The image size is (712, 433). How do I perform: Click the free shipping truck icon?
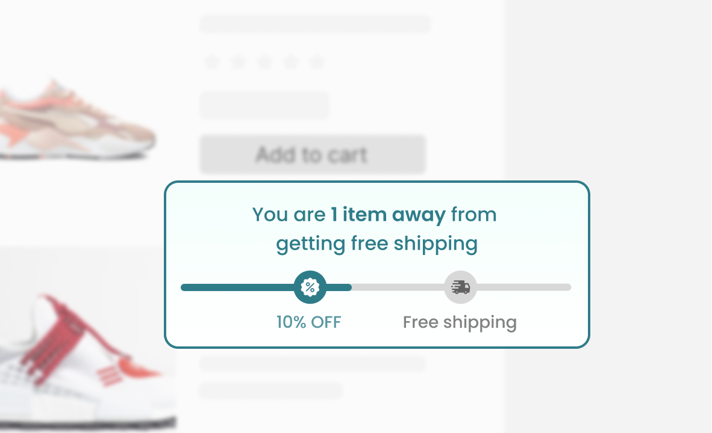tap(460, 287)
